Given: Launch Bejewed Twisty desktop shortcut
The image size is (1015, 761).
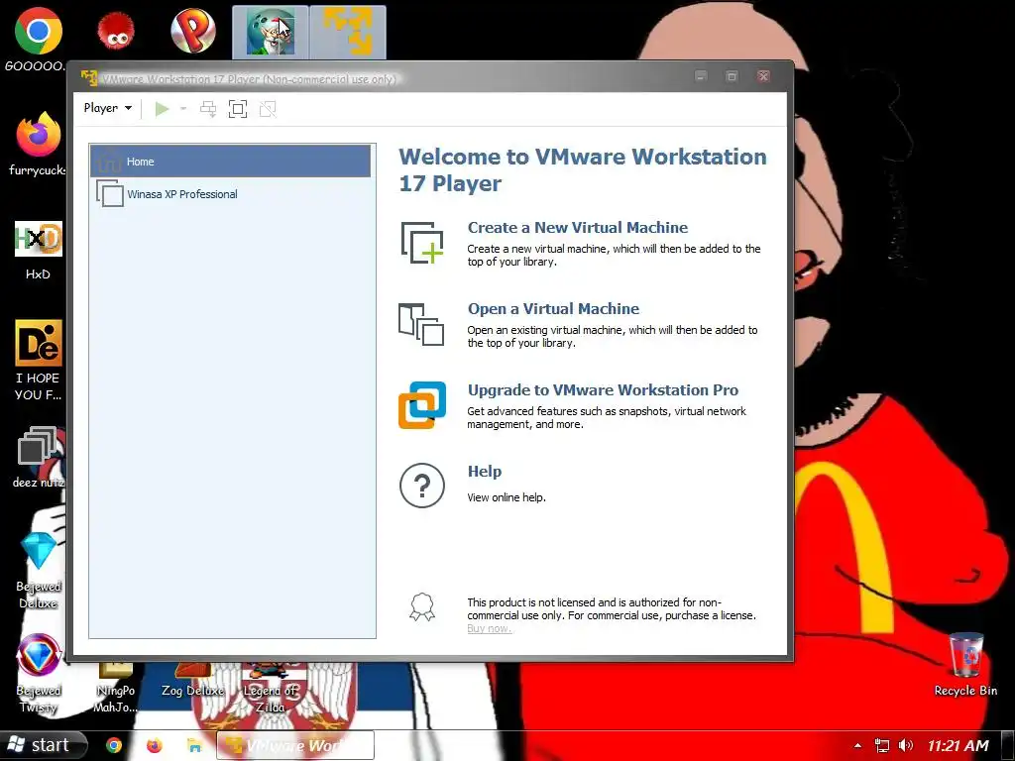Looking at the screenshot, I should [39, 674].
